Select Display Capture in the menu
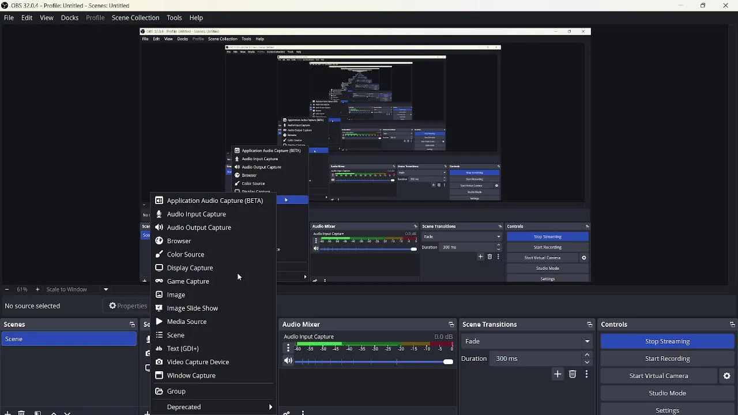This screenshot has height=415, width=738. click(213, 267)
